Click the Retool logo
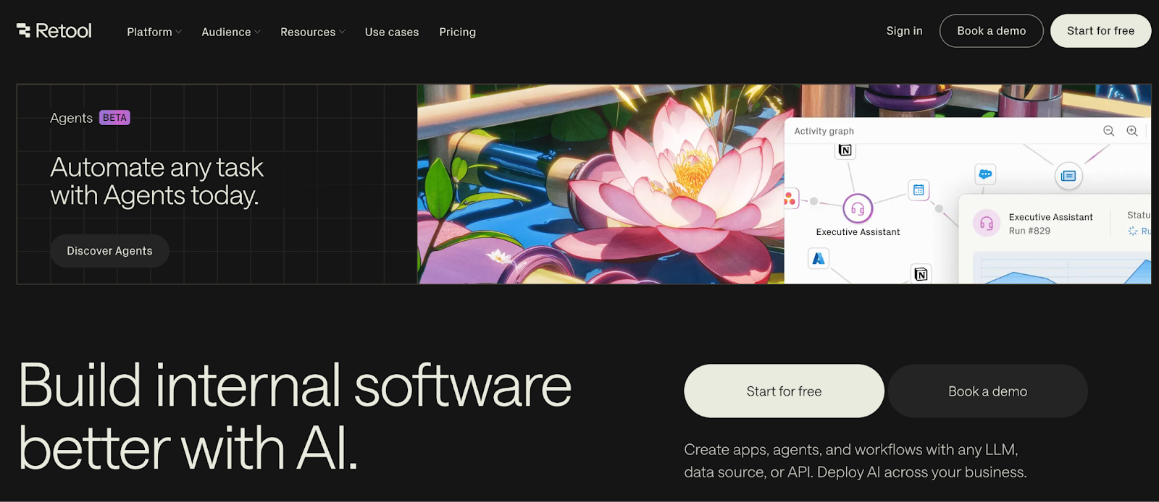 pyautogui.click(x=54, y=30)
